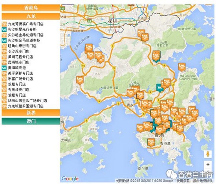Click the Google logo on the map
Screen dimensions: 216x184
70,178
